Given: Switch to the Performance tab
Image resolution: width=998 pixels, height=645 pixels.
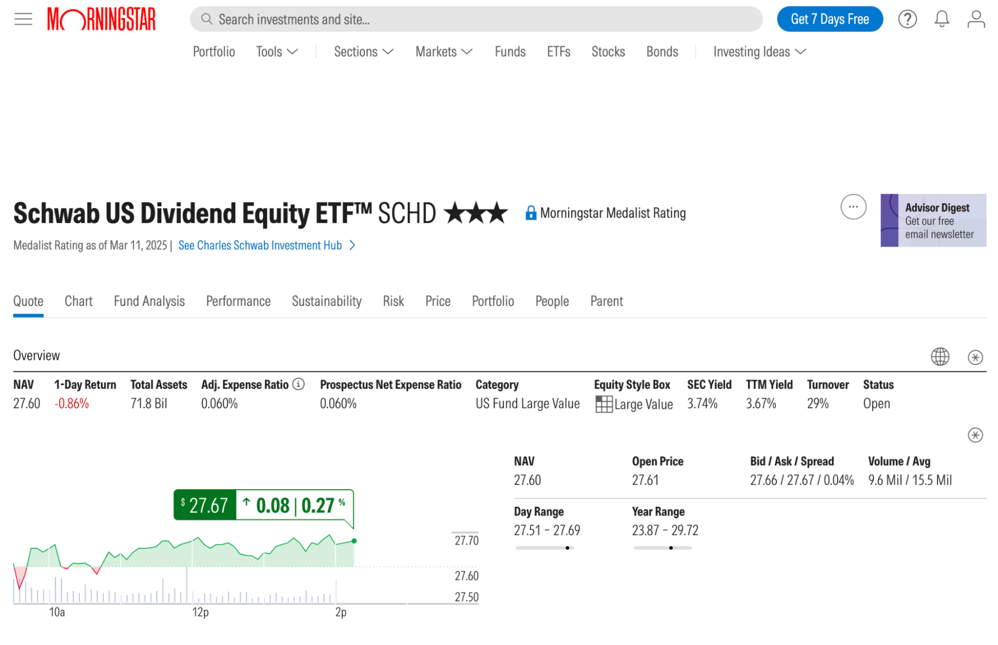Looking at the screenshot, I should [238, 301].
